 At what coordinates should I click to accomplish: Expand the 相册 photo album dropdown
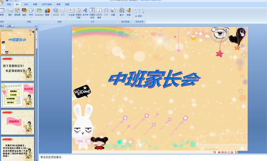point(24,12)
